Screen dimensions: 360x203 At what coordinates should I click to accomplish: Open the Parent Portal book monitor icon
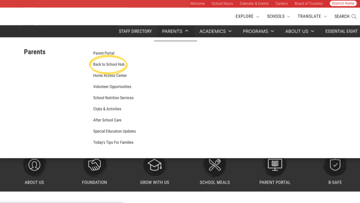(275, 165)
